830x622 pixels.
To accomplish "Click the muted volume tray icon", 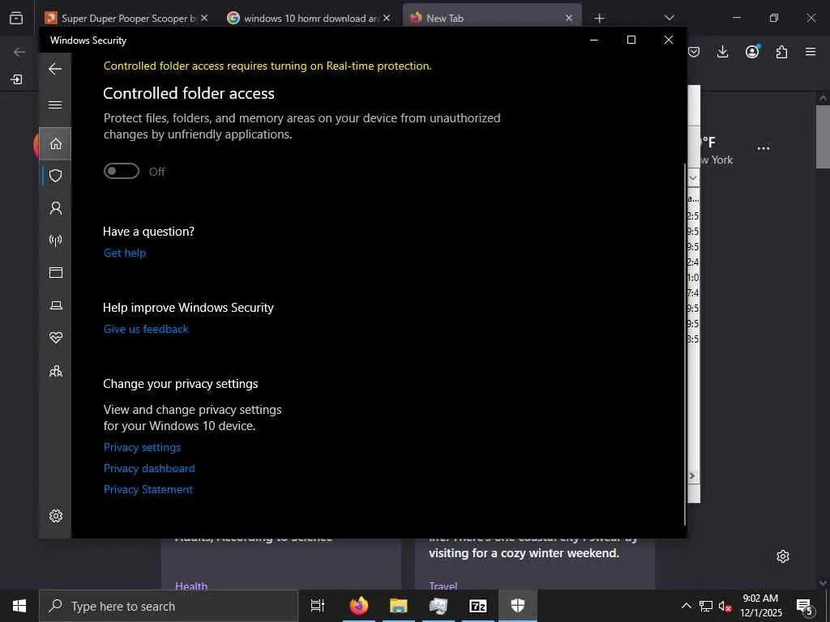I will coord(725,606).
